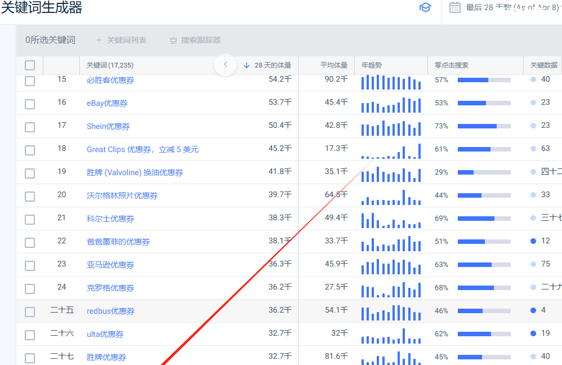
Task: Click the 29% zero-click bar for Valvoline row
Action: [x=484, y=172]
